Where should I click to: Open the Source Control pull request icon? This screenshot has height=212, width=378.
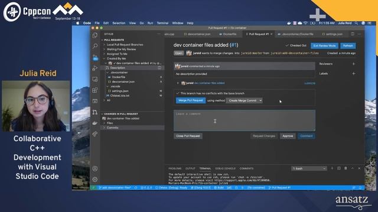point(95,112)
